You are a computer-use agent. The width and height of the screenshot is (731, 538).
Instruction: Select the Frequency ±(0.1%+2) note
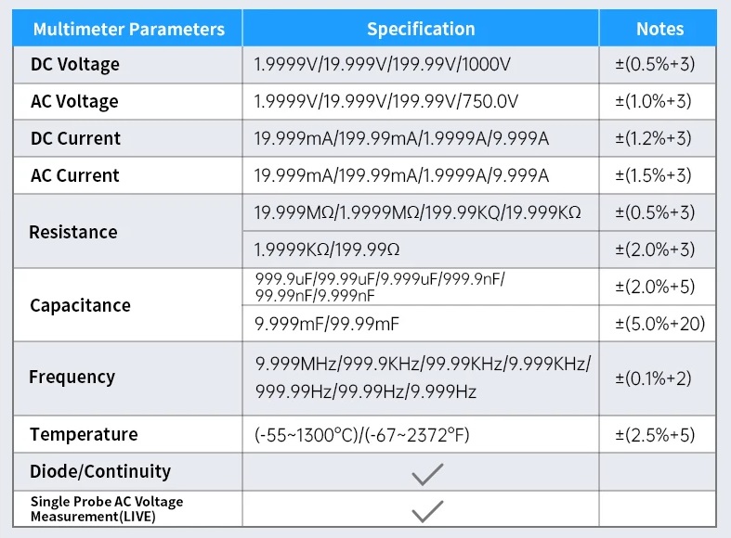655,378
